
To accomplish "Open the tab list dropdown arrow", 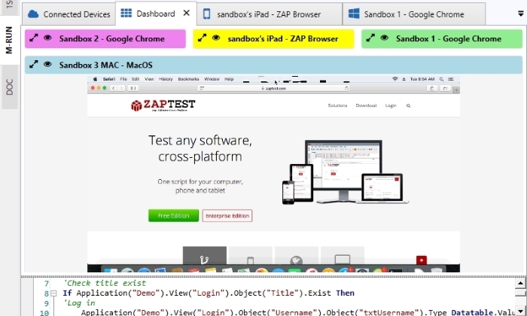I will click(521, 14).
